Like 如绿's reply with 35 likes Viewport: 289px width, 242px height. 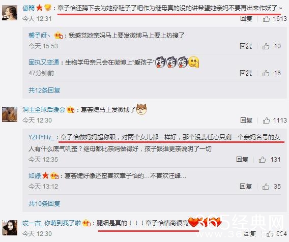266,187
